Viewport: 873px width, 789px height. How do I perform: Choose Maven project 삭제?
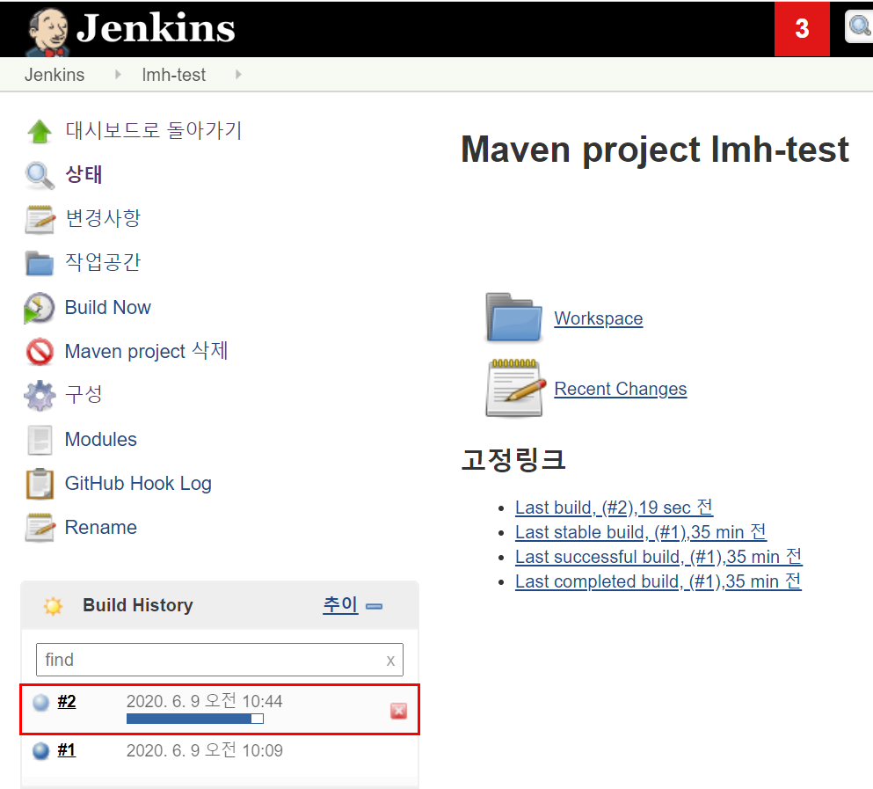[x=147, y=351]
